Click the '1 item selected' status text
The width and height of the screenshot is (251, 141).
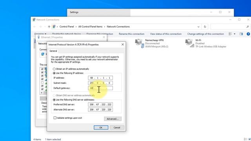click(53, 139)
